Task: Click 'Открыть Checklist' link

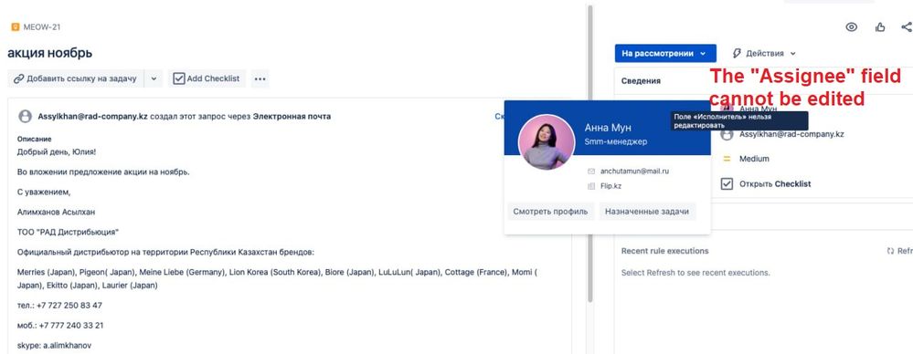Action: tap(775, 184)
